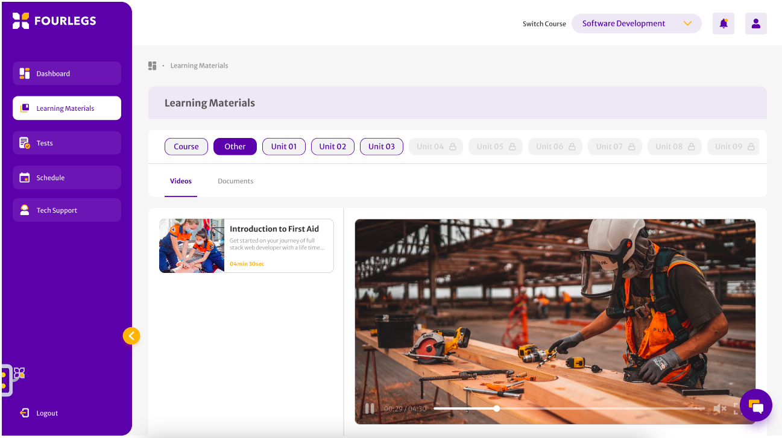Click the flower icon above Logout
Viewport: 782px width, 438px height.
[x=19, y=374]
